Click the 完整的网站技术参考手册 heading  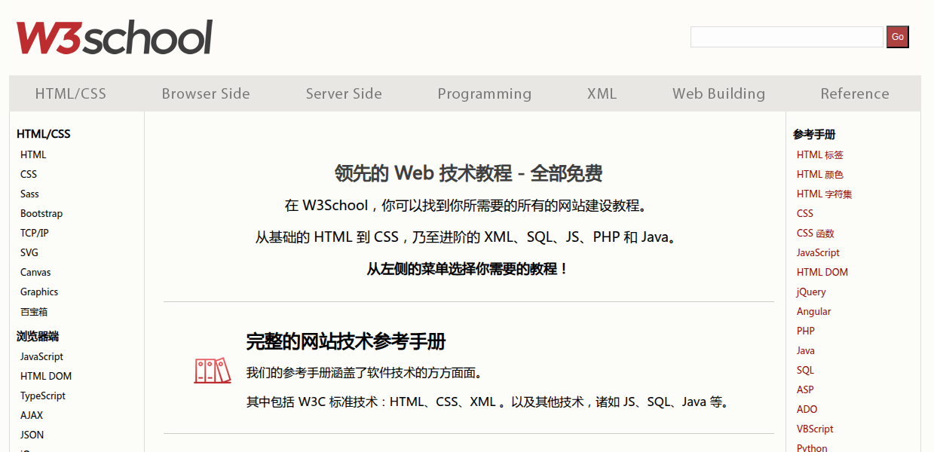346,341
